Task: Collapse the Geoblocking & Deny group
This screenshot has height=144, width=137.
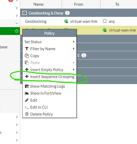Action: click(25, 13)
